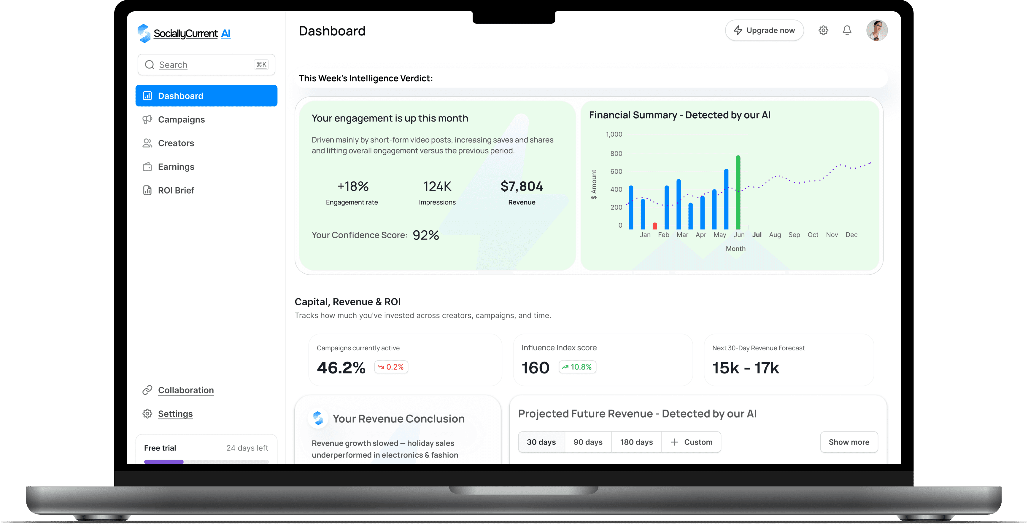Image resolution: width=1028 pixels, height=524 pixels.
Task: Select the ROI Brief document icon
Action: (x=148, y=190)
